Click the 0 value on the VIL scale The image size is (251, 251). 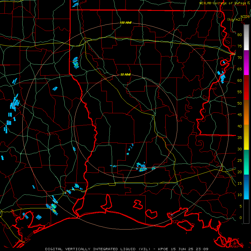[x=241, y=218]
